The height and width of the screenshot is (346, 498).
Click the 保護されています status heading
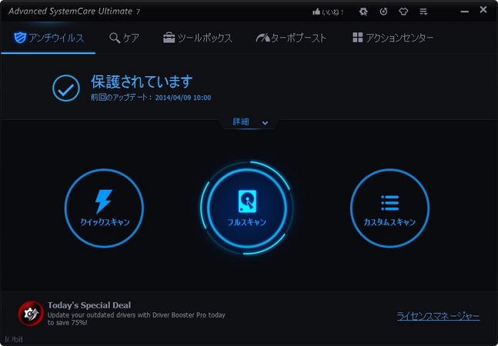pos(142,82)
